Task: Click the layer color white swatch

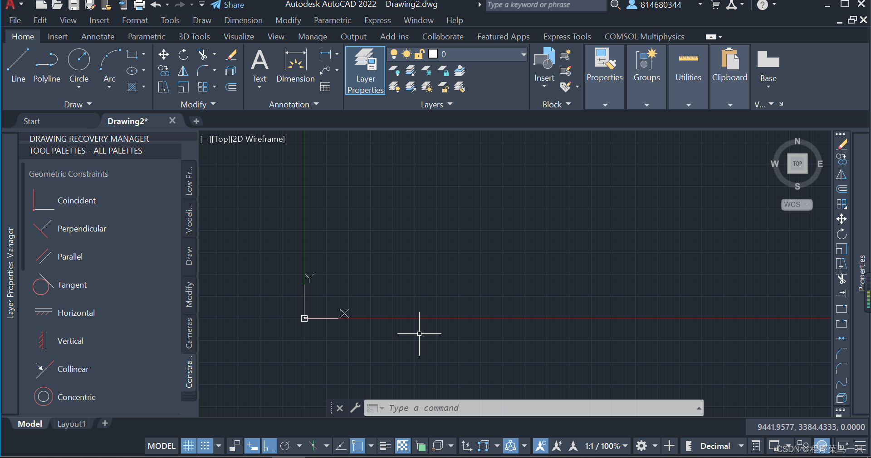Action: [433, 54]
